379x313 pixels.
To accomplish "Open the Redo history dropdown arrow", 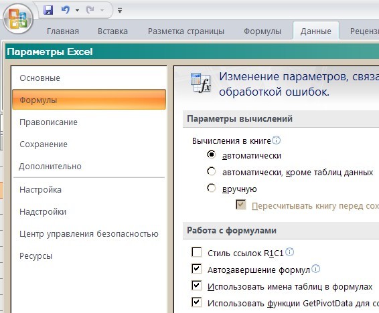I will [102, 11].
